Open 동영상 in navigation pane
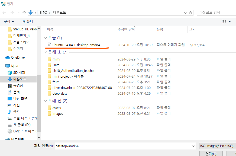 click(15, 86)
